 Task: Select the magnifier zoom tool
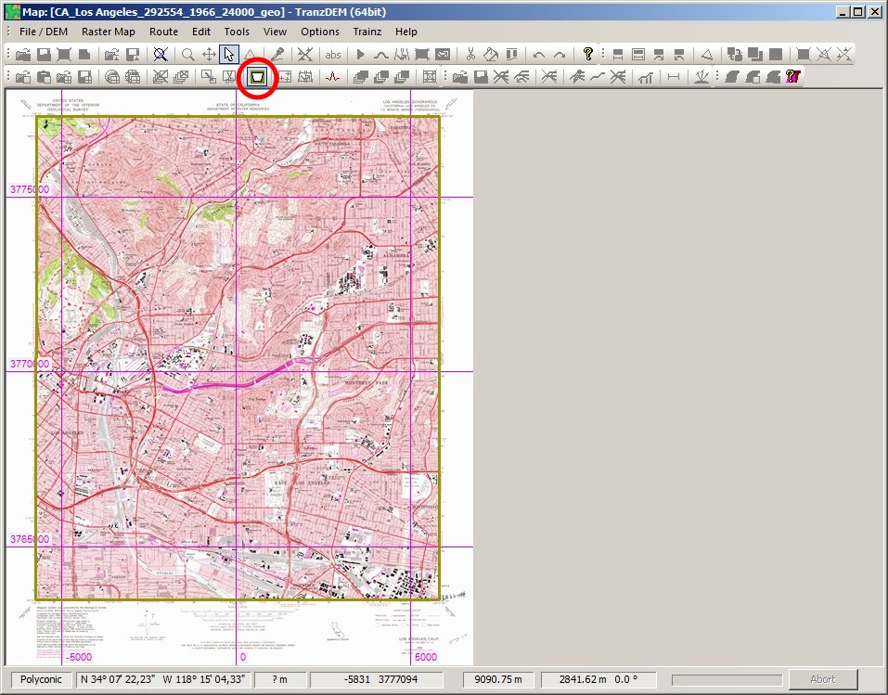click(188, 55)
